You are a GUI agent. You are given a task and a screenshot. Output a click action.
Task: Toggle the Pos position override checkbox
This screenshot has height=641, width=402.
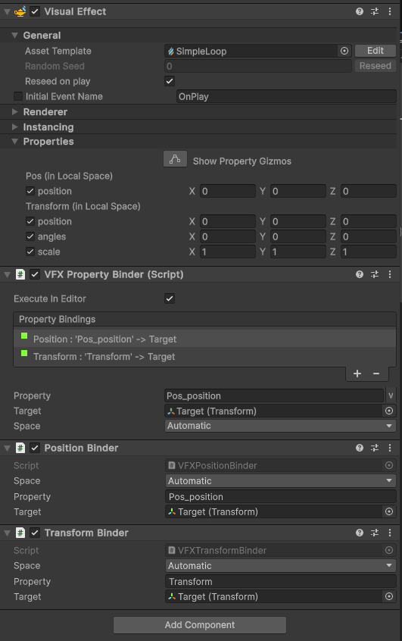[x=30, y=191]
